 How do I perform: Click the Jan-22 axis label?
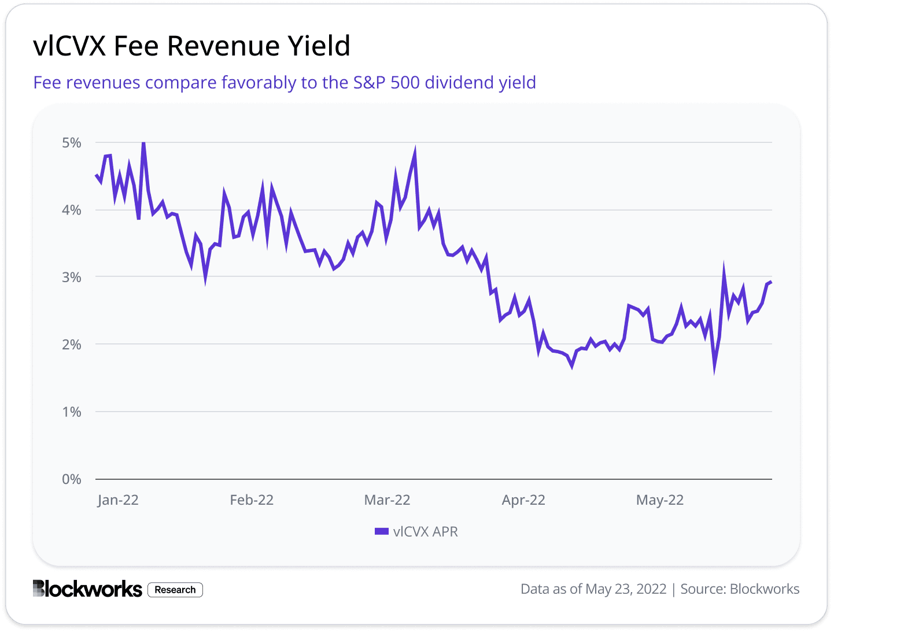119,500
